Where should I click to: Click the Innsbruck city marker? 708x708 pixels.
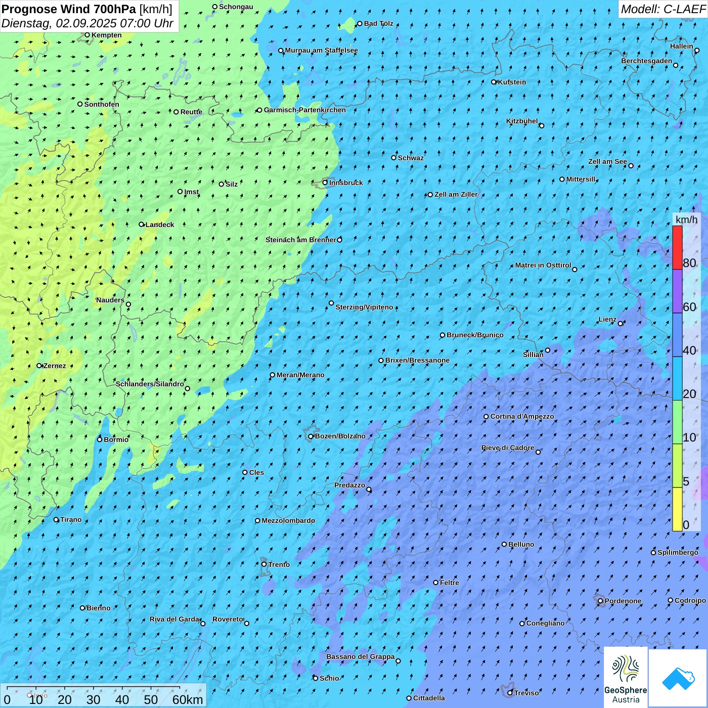point(325,183)
